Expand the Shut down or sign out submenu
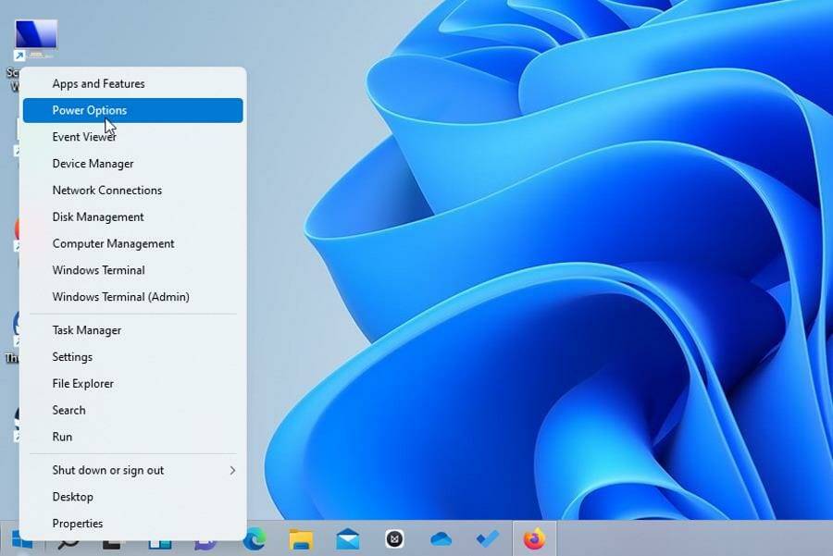 (x=109, y=470)
